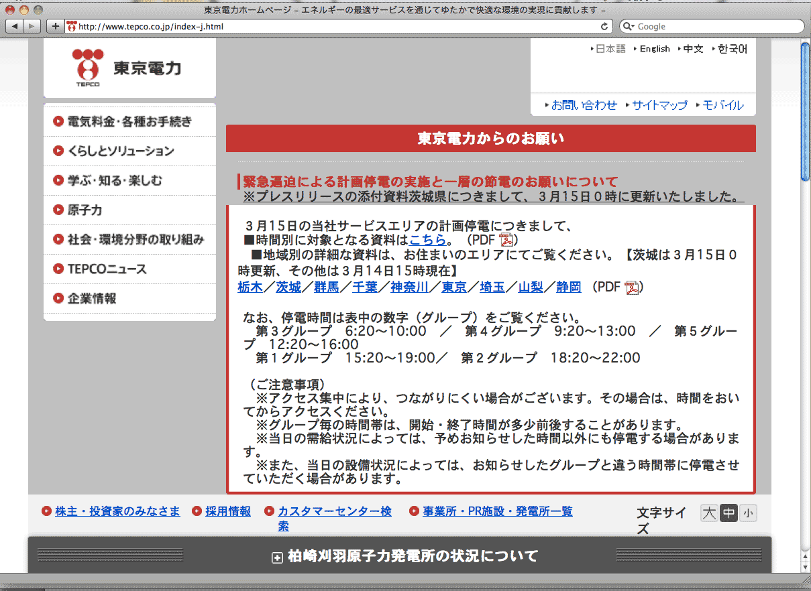Switch language to 한국어
The height and width of the screenshot is (591, 811).
731,49
